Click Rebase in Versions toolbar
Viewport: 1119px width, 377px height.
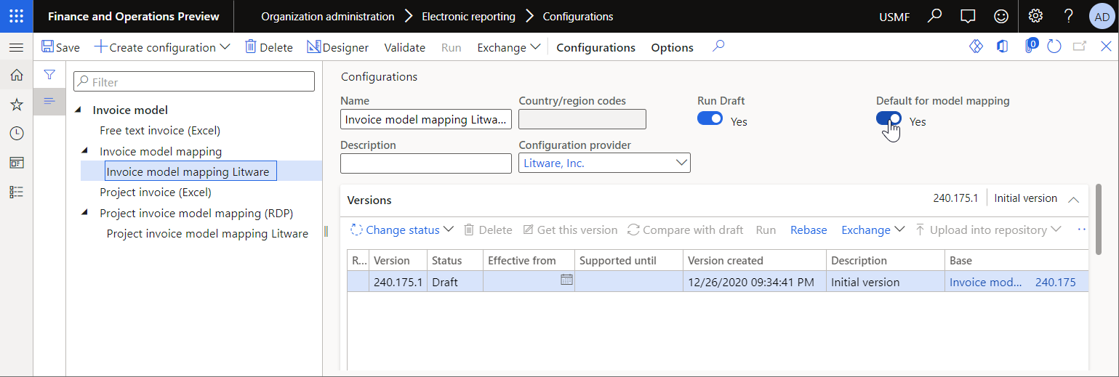809,230
